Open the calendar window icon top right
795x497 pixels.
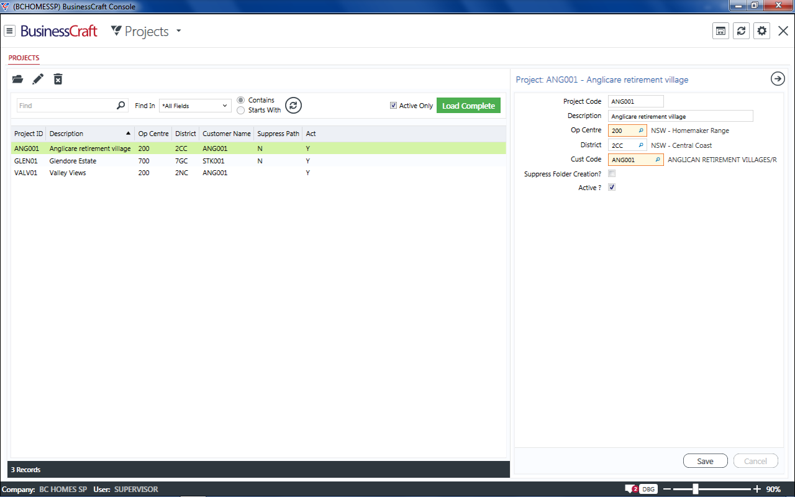tap(720, 31)
